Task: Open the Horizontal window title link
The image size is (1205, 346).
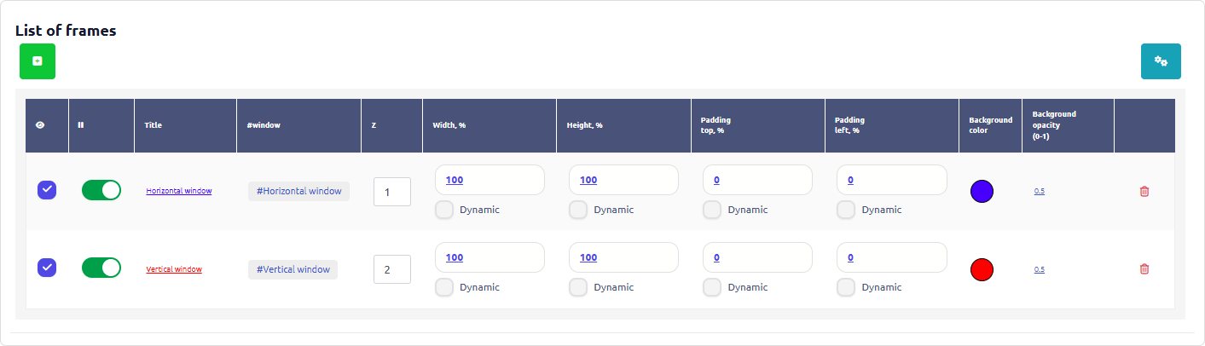Action: (x=179, y=191)
